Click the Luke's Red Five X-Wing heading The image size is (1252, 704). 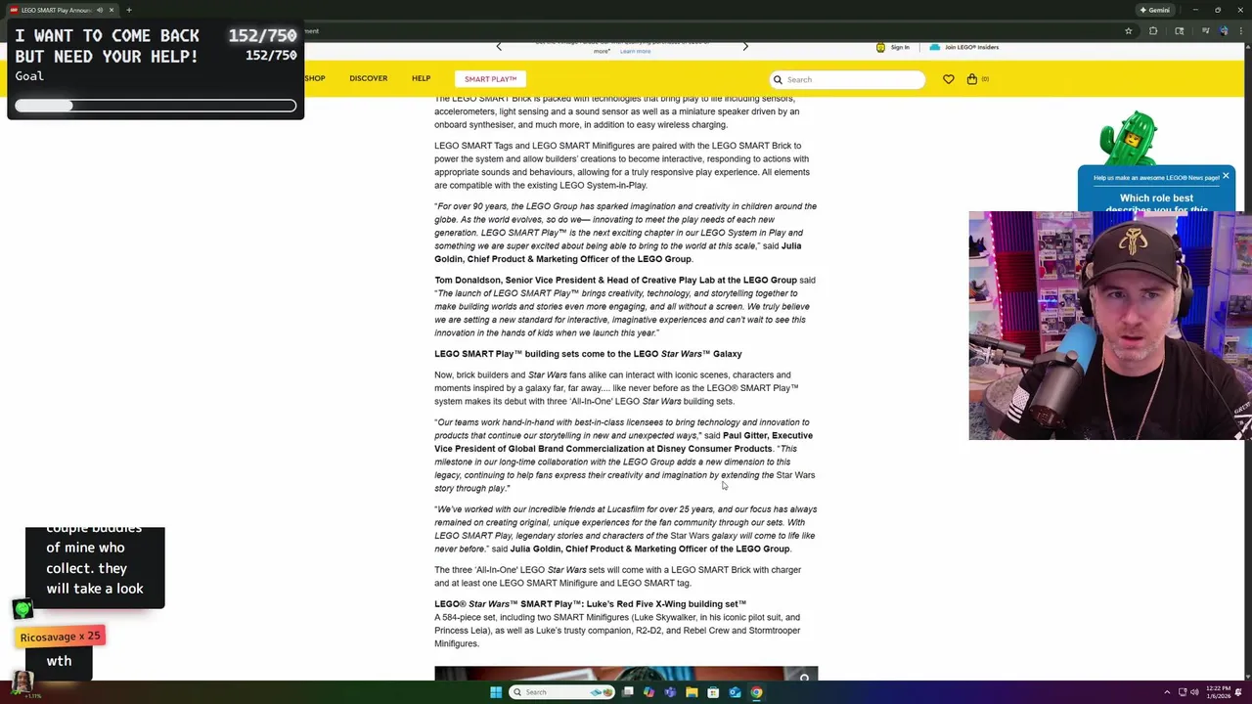[x=590, y=604]
